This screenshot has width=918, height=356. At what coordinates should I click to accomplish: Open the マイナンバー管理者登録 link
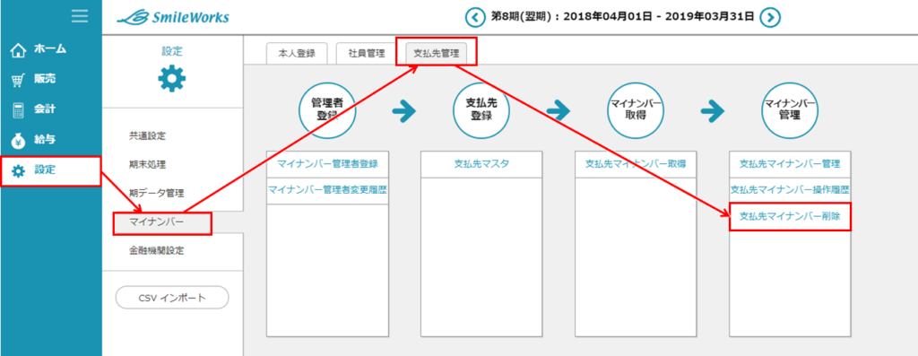click(x=327, y=164)
